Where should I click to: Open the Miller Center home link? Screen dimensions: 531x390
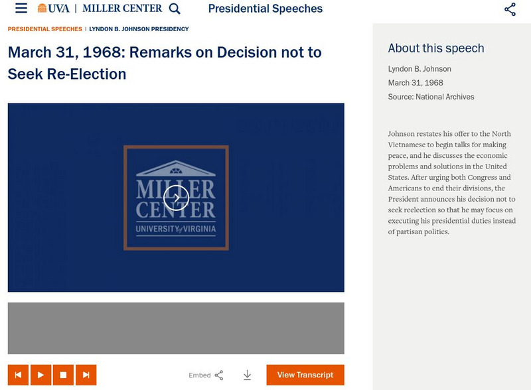point(122,9)
